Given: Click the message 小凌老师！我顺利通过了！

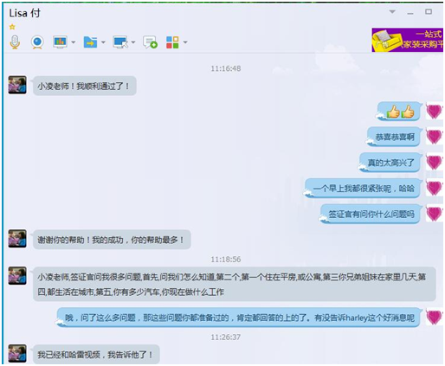Looking at the screenshot, I should (85, 86).
